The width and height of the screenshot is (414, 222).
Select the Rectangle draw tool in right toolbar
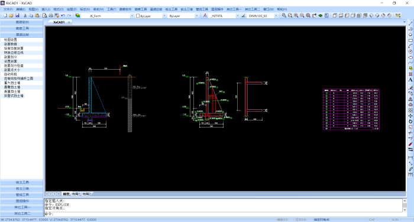click(410, 41)
